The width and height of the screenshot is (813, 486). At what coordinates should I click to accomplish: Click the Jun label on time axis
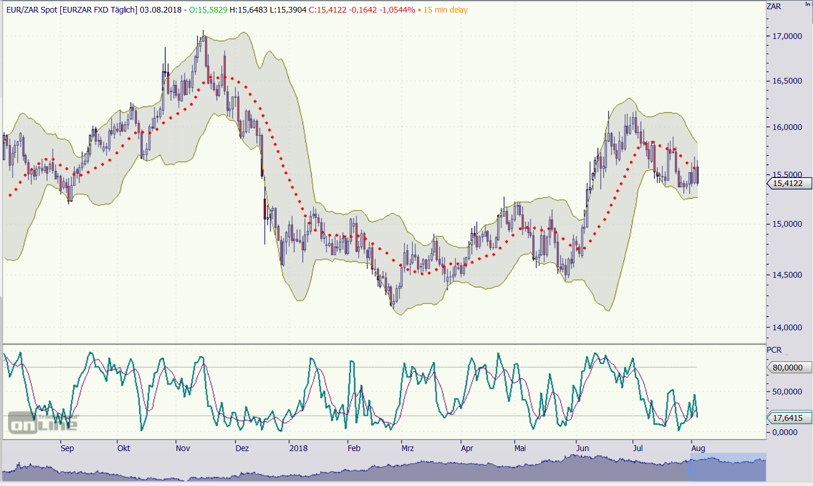(x=582, y=448)
